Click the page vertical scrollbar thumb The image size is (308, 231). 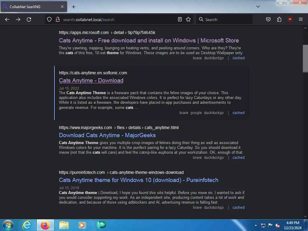305,59
